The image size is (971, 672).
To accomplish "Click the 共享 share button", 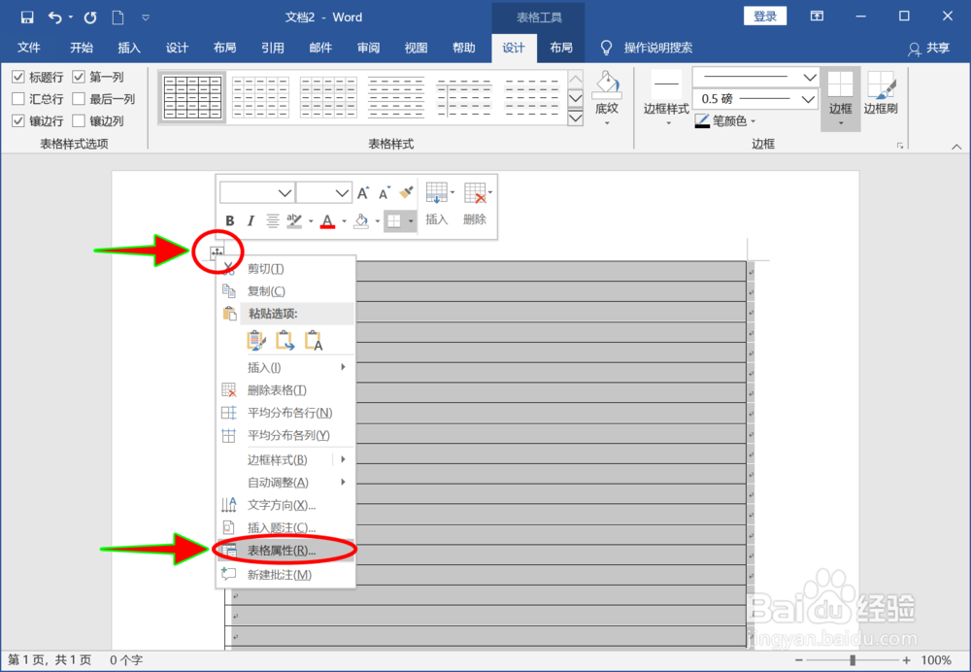I will coord(929,49).
